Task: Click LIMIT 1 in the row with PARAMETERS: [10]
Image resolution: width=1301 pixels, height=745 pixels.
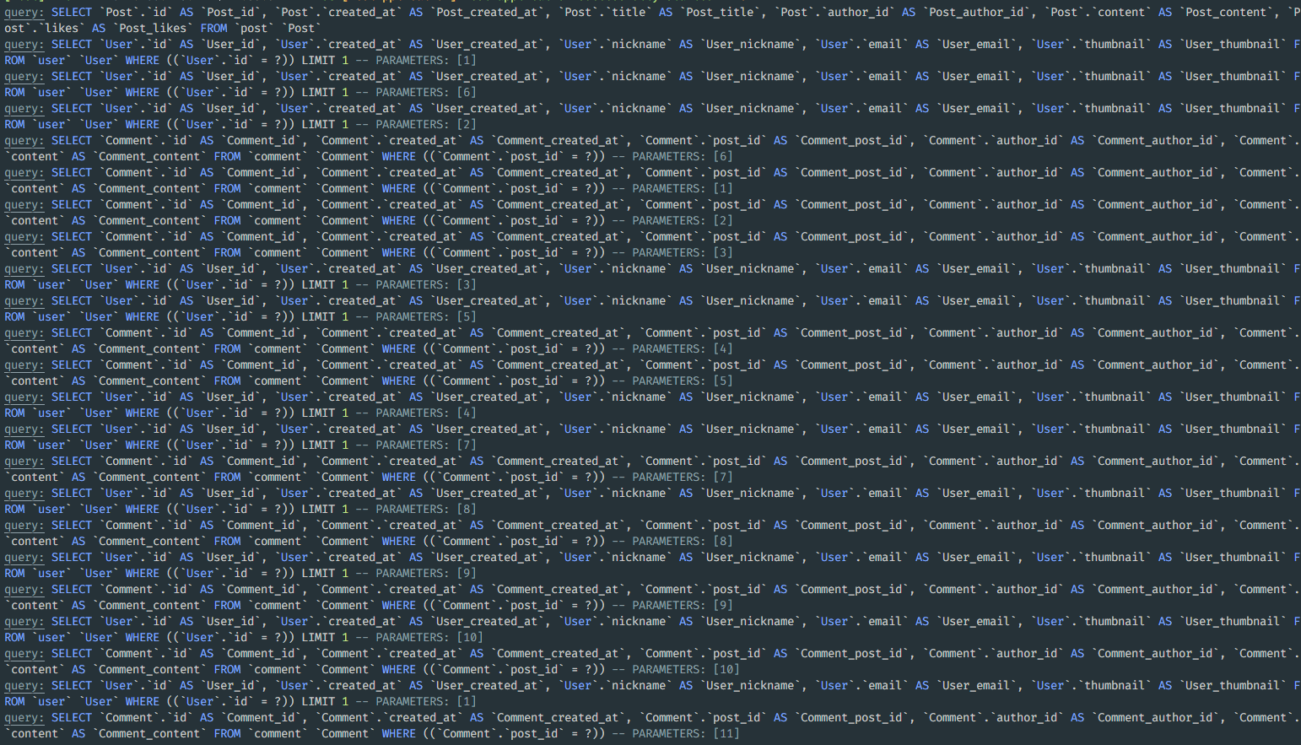Action: [325, 637]
